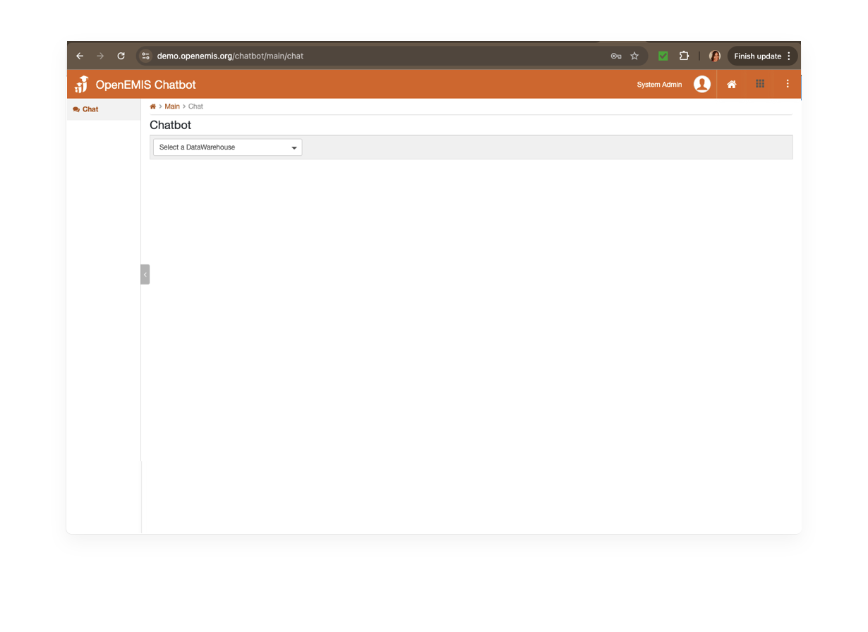Open the Select a DataWarehouse dropdown

coord(227,147)
